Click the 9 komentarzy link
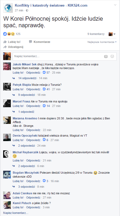Viewport: 120px width, 216px height. pyautogui.click(x=96, y=34)
